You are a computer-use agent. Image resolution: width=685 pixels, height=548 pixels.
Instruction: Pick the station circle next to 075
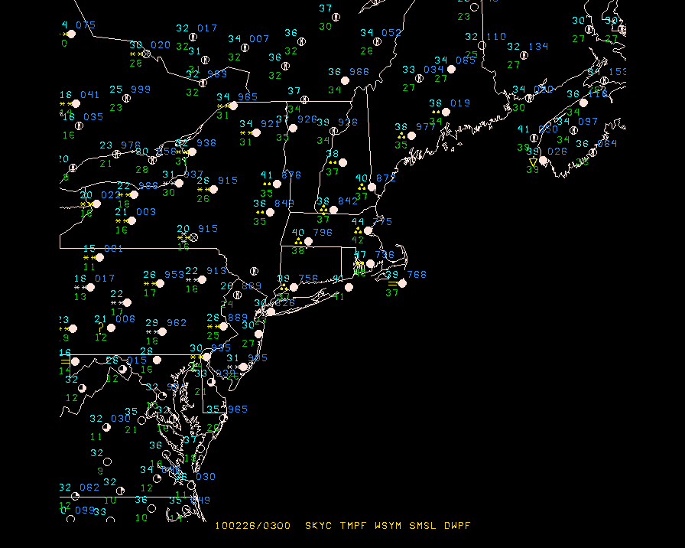point(72,34)
